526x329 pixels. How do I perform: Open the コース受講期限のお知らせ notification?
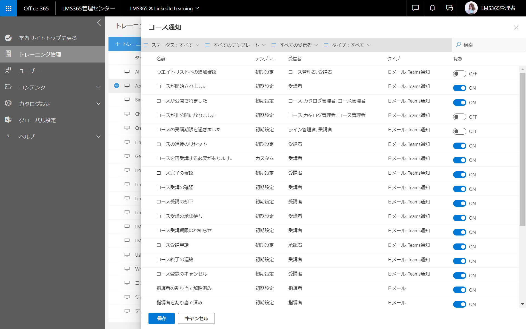(x=184, y=231)
